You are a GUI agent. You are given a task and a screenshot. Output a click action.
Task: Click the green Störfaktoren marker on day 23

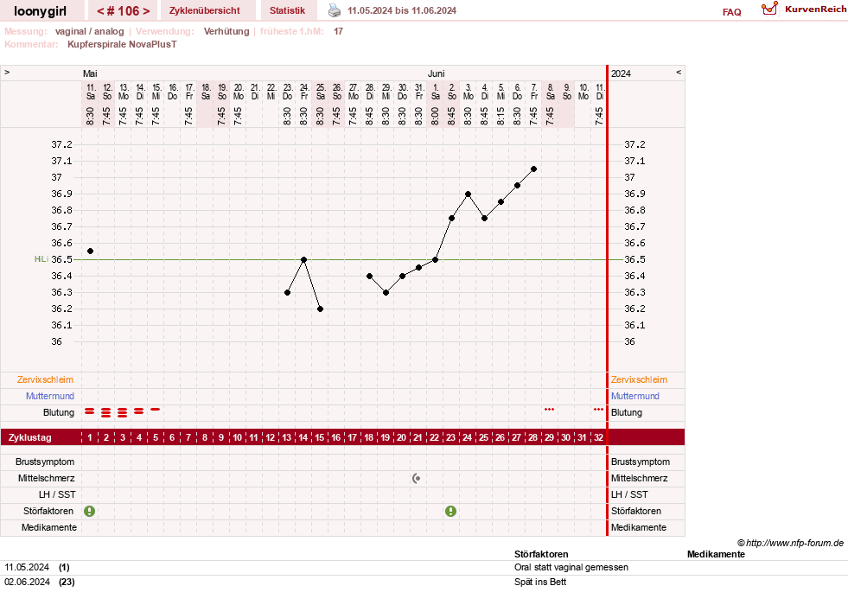point(450,511)
